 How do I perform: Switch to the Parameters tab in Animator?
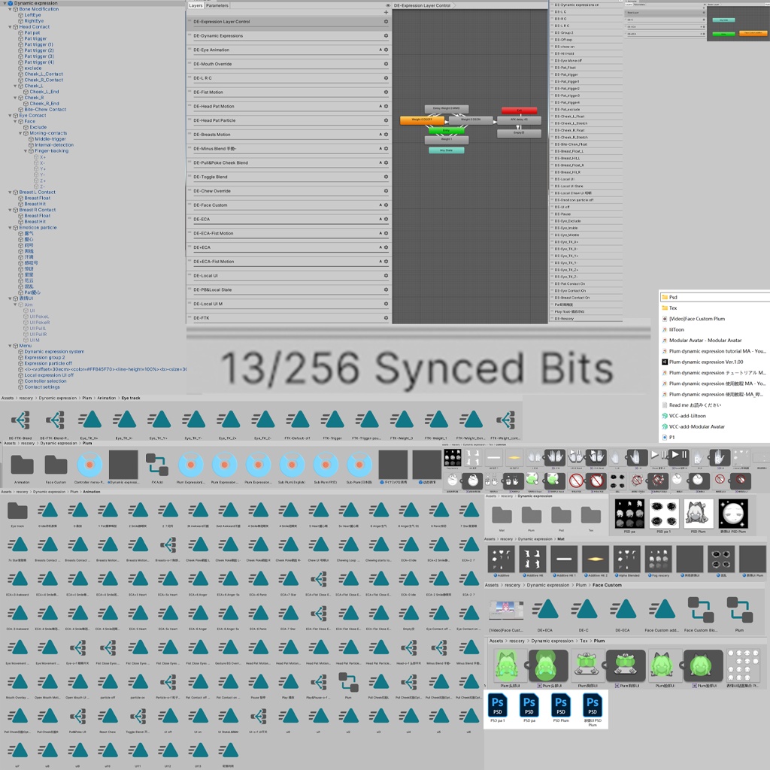point(216,5)
